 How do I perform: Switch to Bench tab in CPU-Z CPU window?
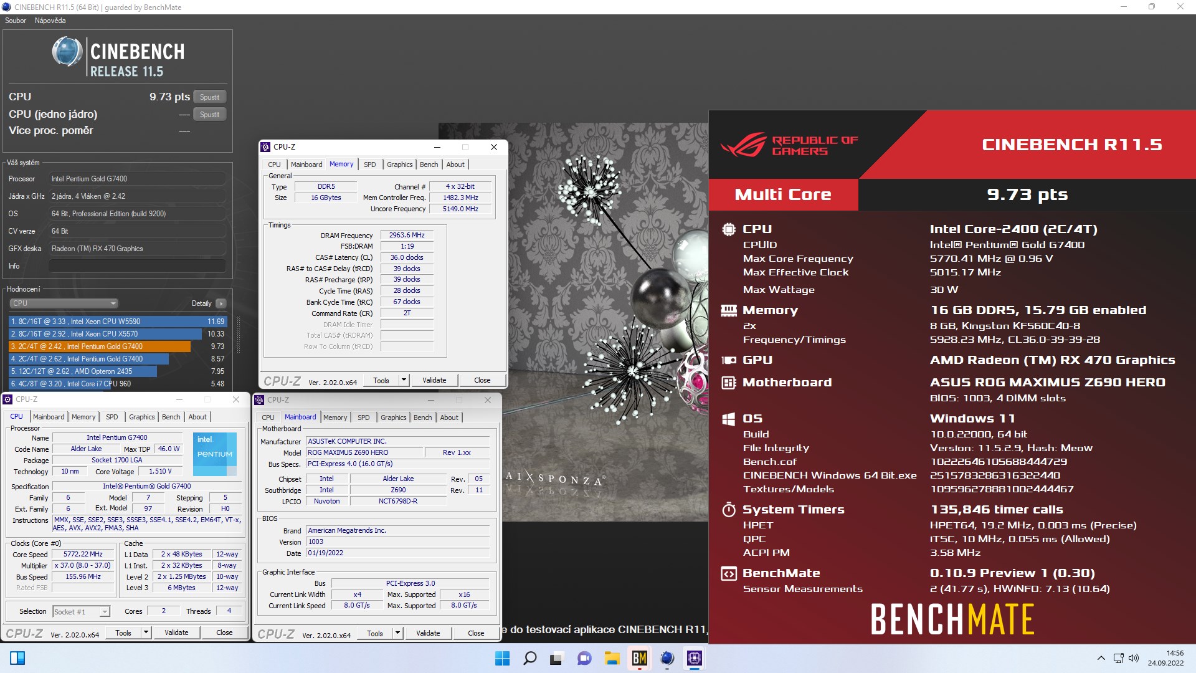click(171, 417)
